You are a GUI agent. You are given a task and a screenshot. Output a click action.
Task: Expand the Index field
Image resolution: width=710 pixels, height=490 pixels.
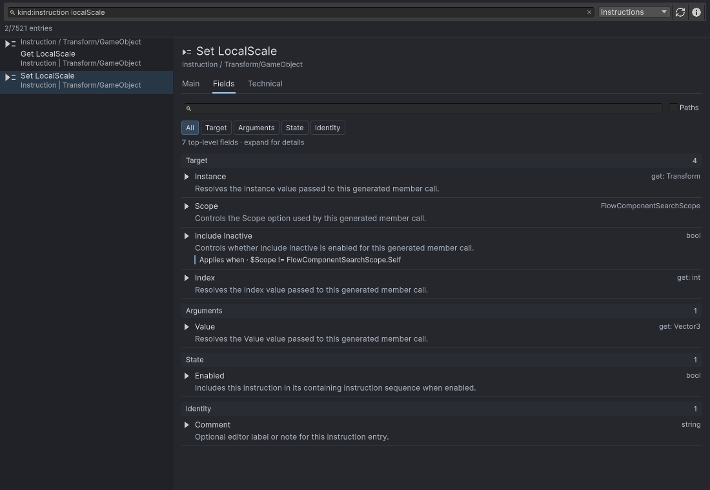point(187,278)
